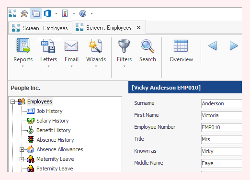The height and width of the screenshot is (180, 250).
Task: Go to previous record with the left arrow
Action: (213, 46)
